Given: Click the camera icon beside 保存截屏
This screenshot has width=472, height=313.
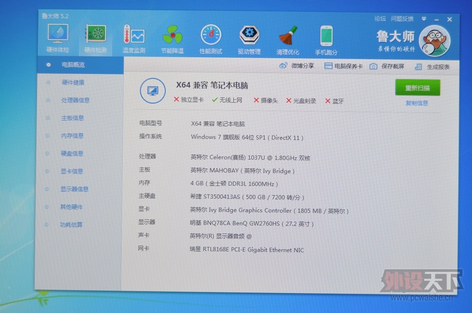Looking at the screenshot, I should (x=373, y=66).
